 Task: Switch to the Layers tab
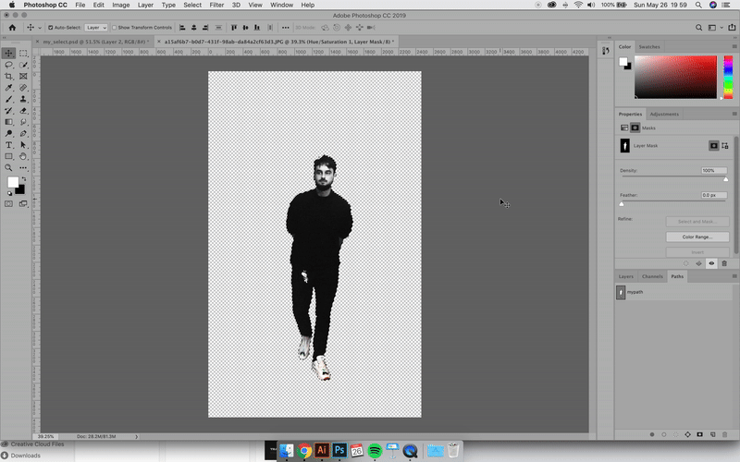pyautogui.click(x=626, y=276)
